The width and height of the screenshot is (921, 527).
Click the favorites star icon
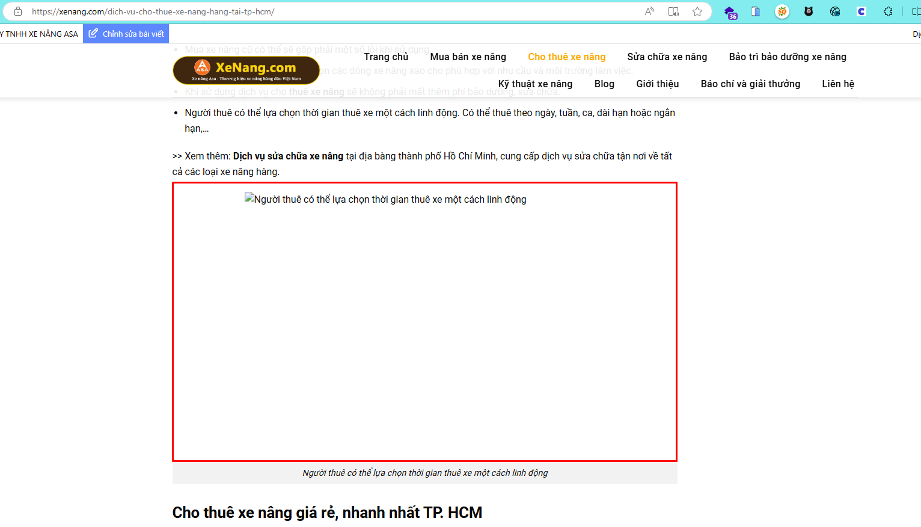[697, 11]
